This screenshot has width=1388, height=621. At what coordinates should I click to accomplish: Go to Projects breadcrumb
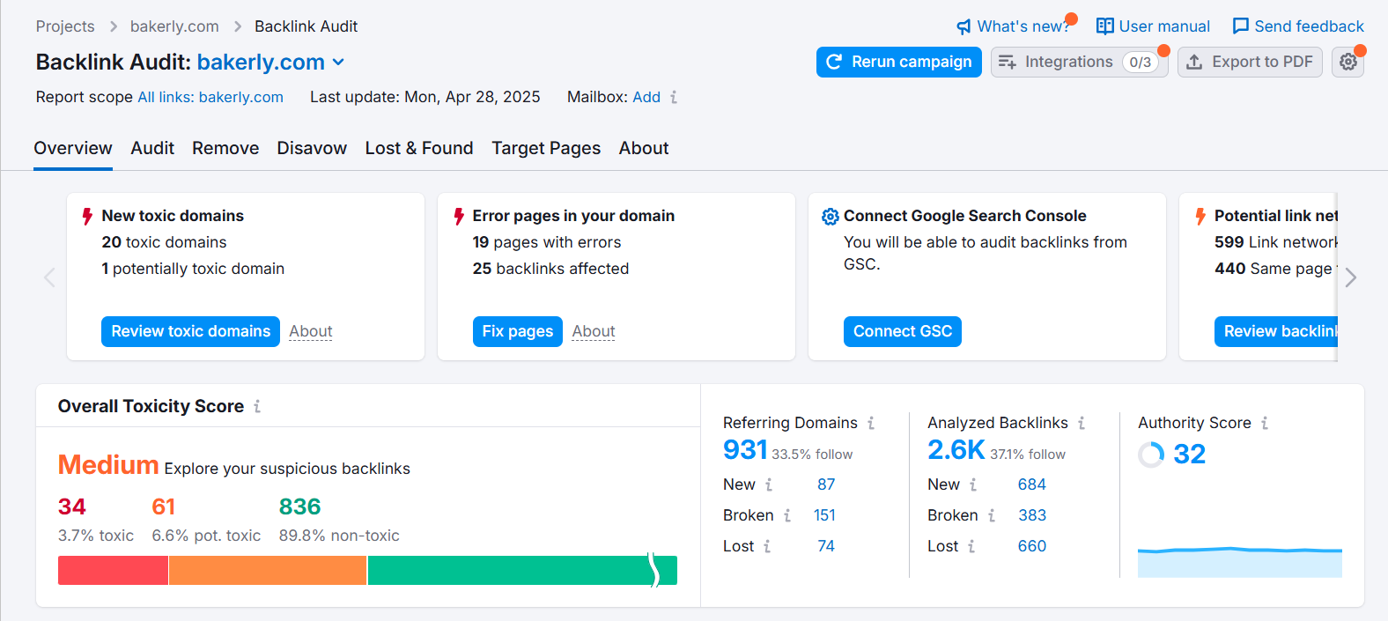click(x=65, y=26)
